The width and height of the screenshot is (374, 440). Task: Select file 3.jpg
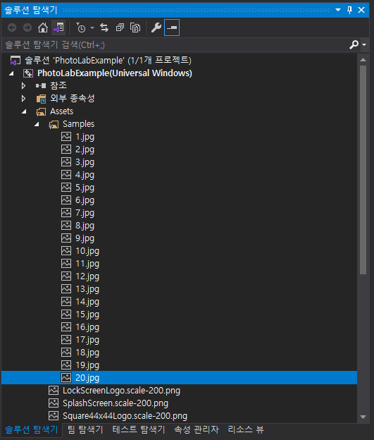coord(85,162)
